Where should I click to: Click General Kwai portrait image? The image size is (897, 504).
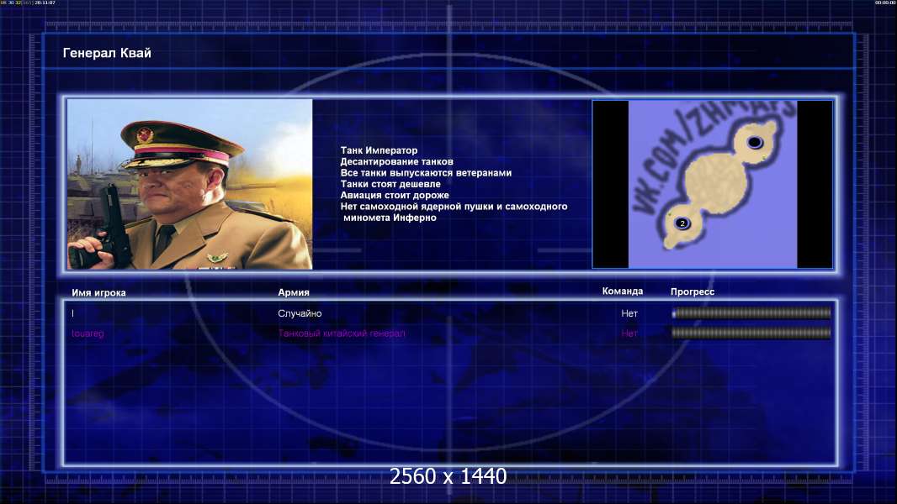pos(190,184)
